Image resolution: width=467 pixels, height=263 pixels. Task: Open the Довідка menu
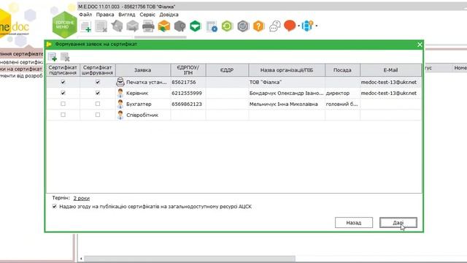click(169, 15)
